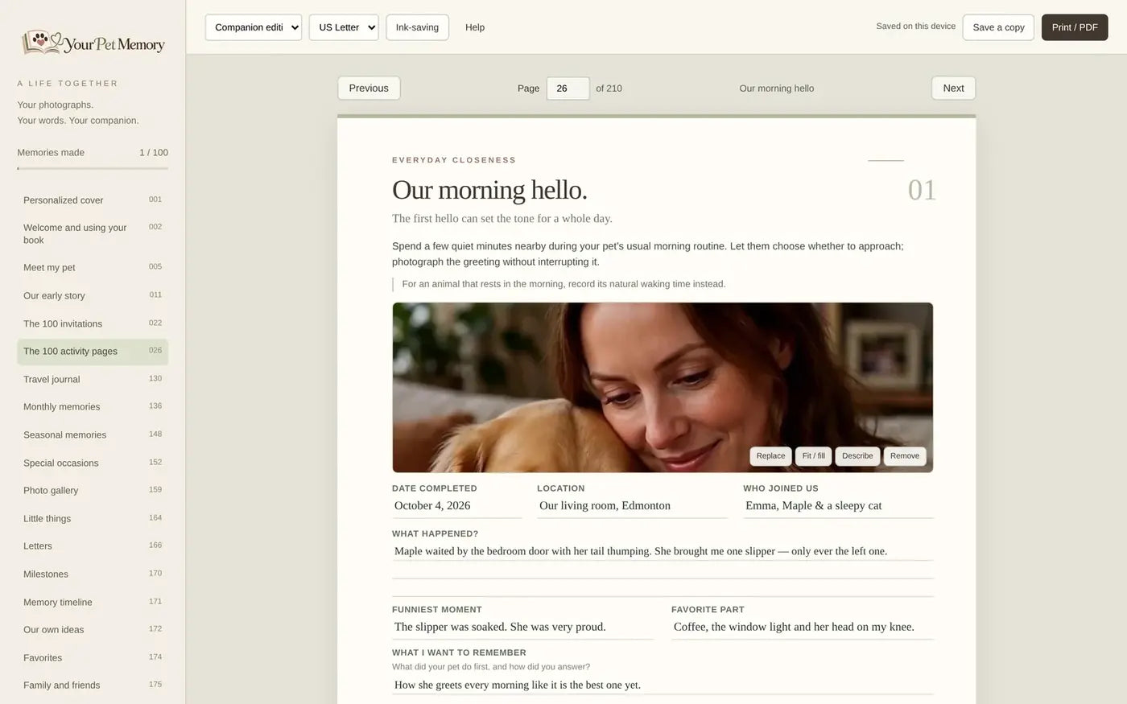Go to the Next page
The height and width of the screenshot is (704, 1127).
click(953, 89)
